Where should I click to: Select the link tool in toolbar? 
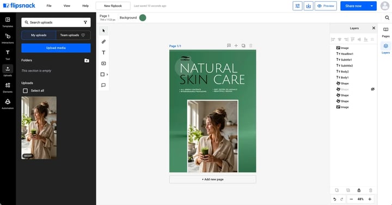pyautogui.click(x=103, y=41)
